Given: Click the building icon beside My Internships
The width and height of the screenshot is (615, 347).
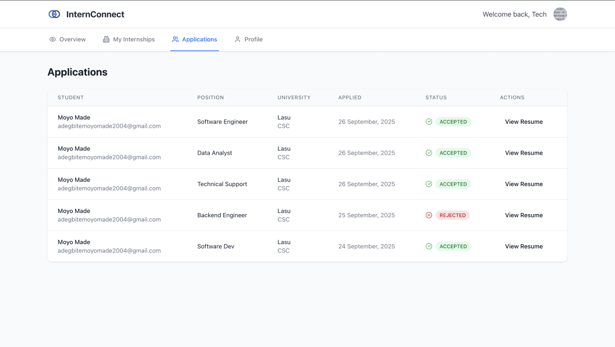Looking at the screenshot, I should [x=106, y=39].
